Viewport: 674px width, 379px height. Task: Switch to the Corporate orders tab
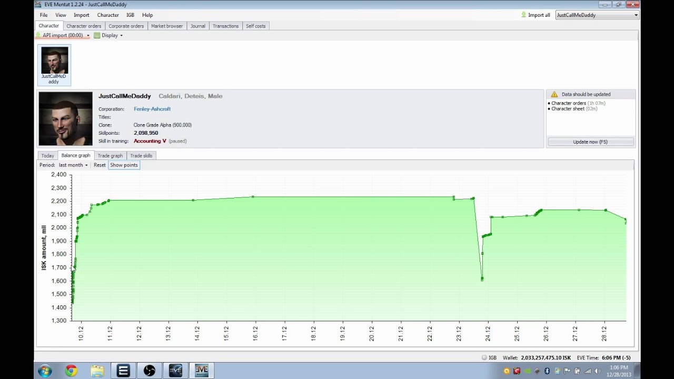[x=126, y=26]
